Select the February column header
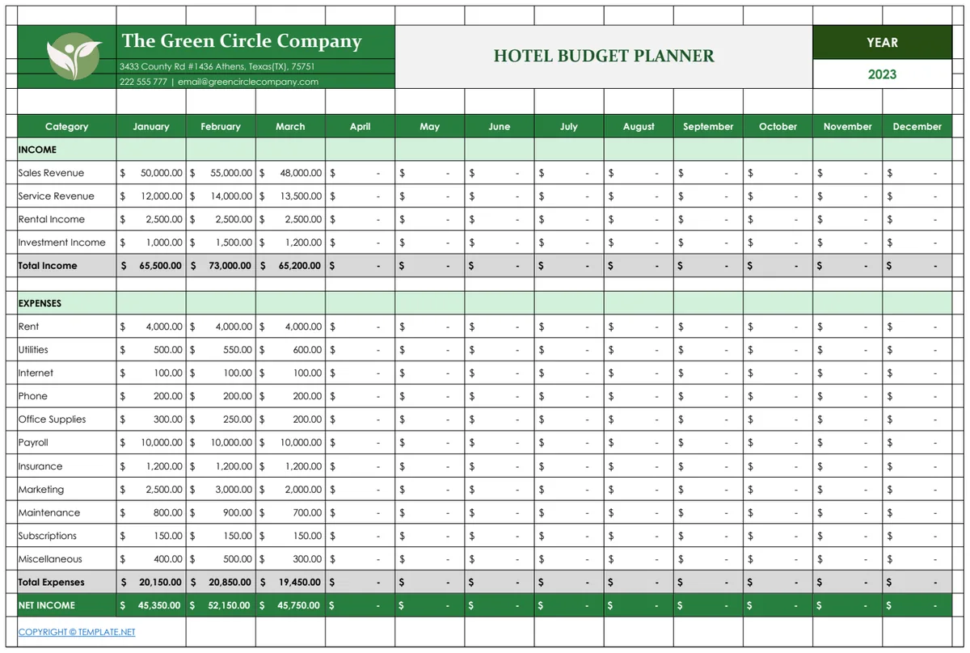 221,126
